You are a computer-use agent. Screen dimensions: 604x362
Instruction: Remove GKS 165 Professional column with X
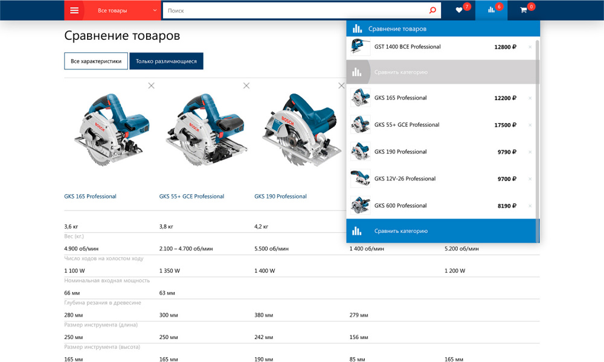point(152,86)
